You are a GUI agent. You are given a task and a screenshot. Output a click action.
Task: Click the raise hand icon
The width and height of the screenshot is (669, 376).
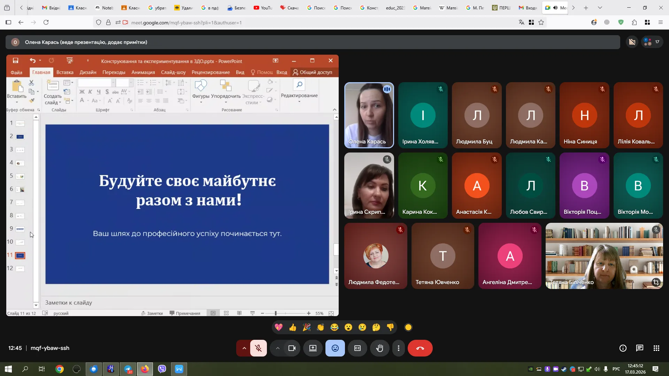(379, 348)
